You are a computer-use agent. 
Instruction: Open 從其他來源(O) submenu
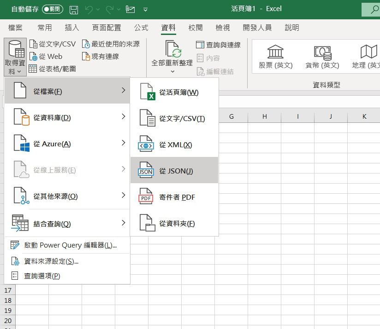(67, 196)
